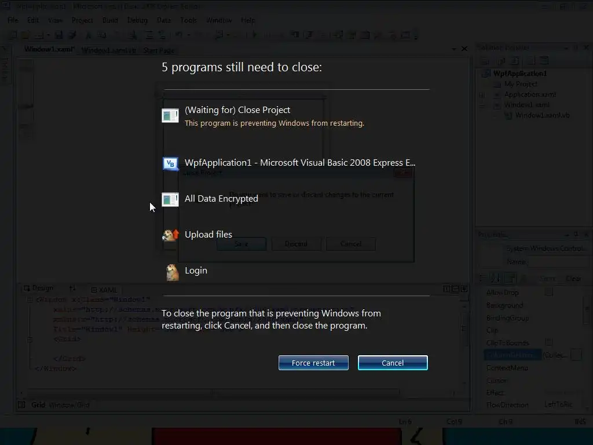The image size is (593, 445).
Task: Click the vertical split view icon
Action: pyautogui.click(x=446, y=289)
